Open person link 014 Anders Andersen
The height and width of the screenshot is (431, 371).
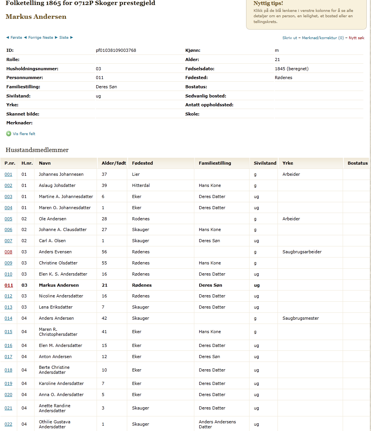click(8, 318)
